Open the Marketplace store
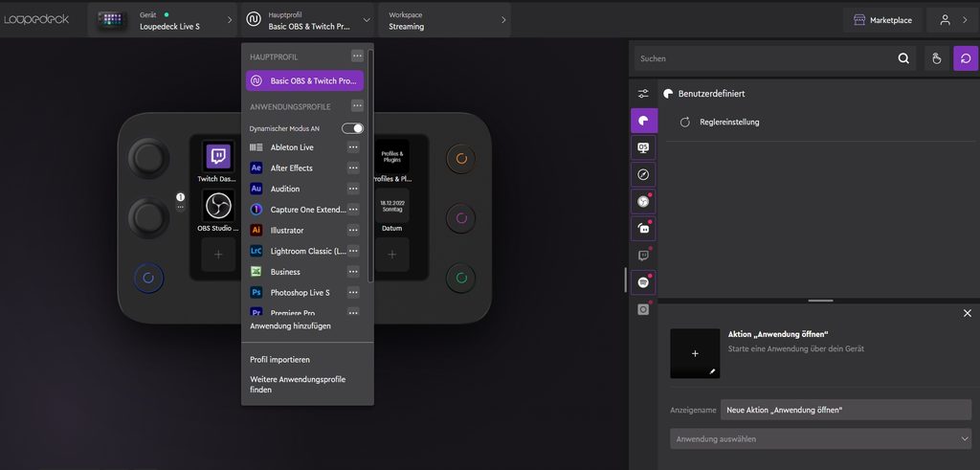980x470 pixels. (x=881, y=20)
